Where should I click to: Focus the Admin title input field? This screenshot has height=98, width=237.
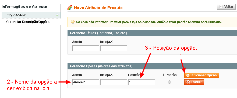pyautogui.click(x=86, y=48)
